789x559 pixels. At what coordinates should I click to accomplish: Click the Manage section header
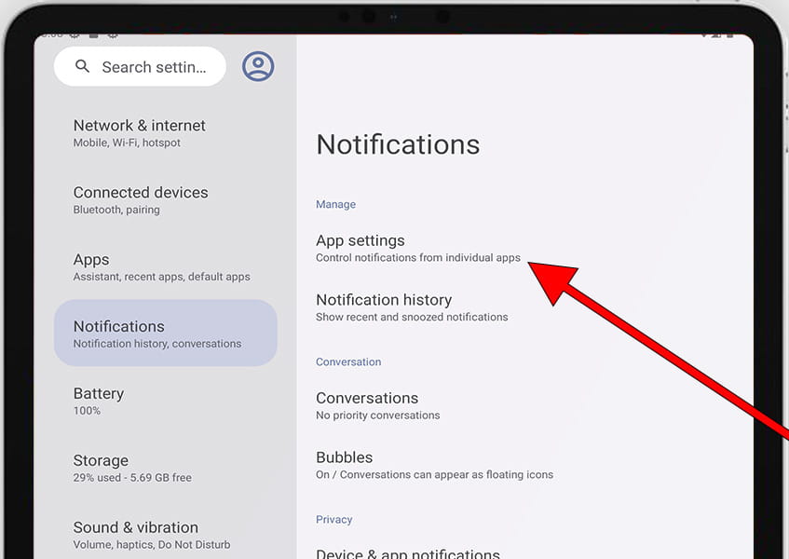point(335,204)
